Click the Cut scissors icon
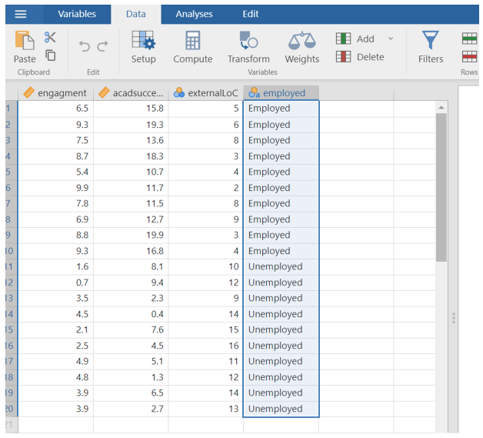The image size is (483, 438). tap(50, 37)
